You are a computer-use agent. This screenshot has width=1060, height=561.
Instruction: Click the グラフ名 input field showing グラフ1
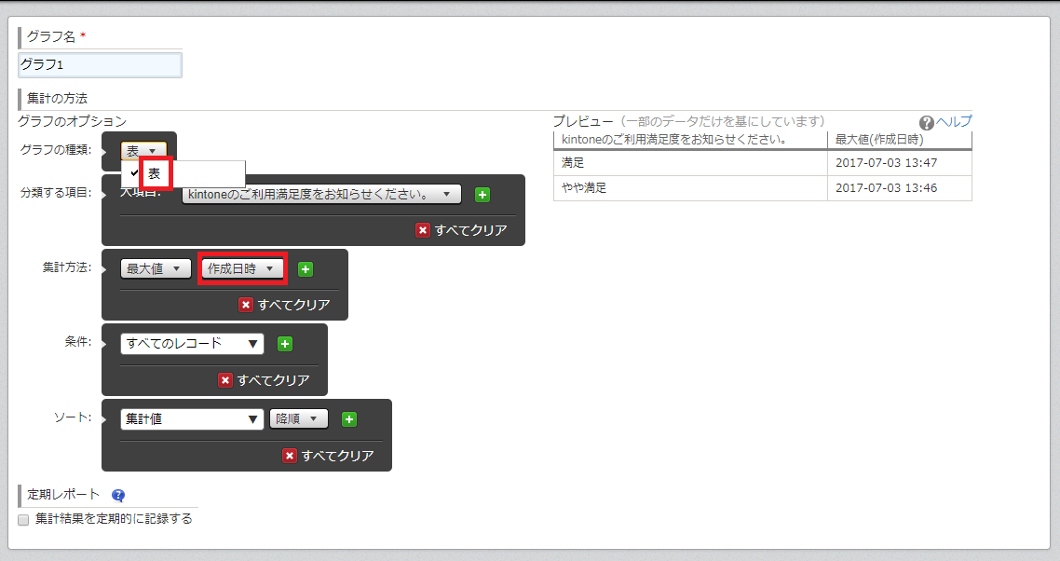coord(98,64)
